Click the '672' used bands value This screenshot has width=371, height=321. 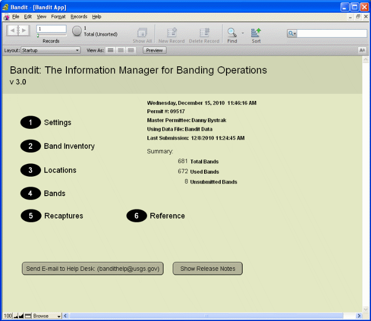[x=183, y=171]
